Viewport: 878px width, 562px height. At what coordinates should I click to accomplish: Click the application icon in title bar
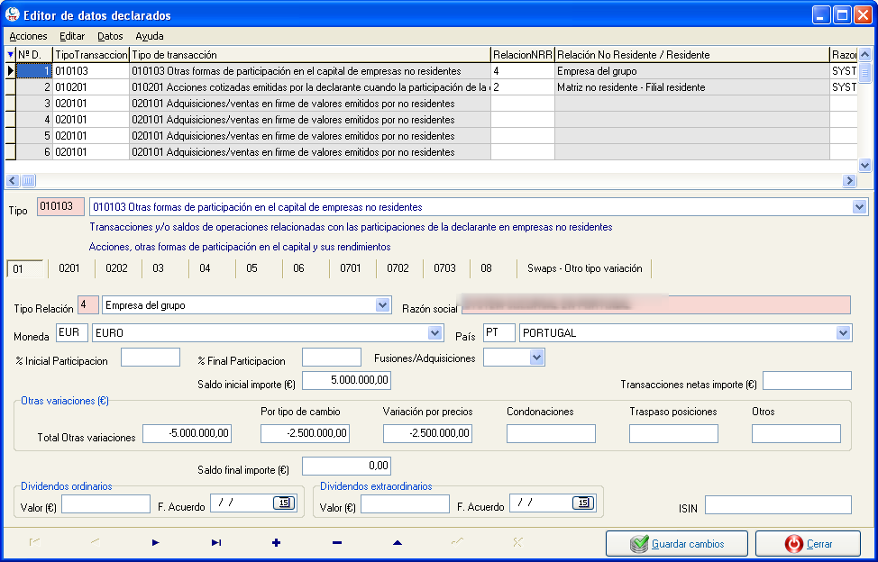12,14
